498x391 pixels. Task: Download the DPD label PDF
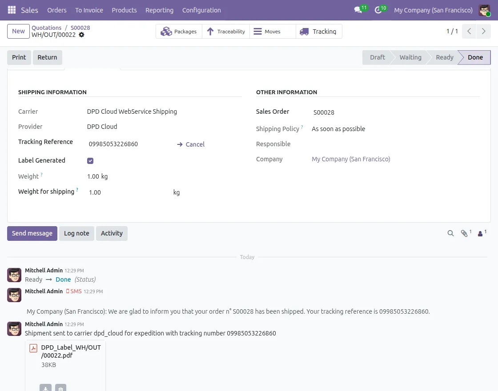(x=45, y=387)
